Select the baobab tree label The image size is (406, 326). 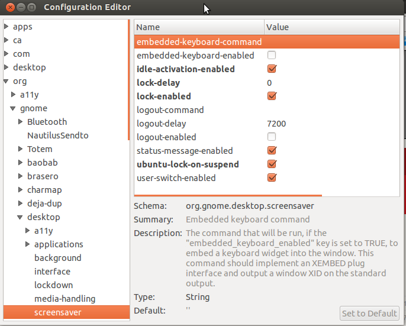click(x=43, y=163)
